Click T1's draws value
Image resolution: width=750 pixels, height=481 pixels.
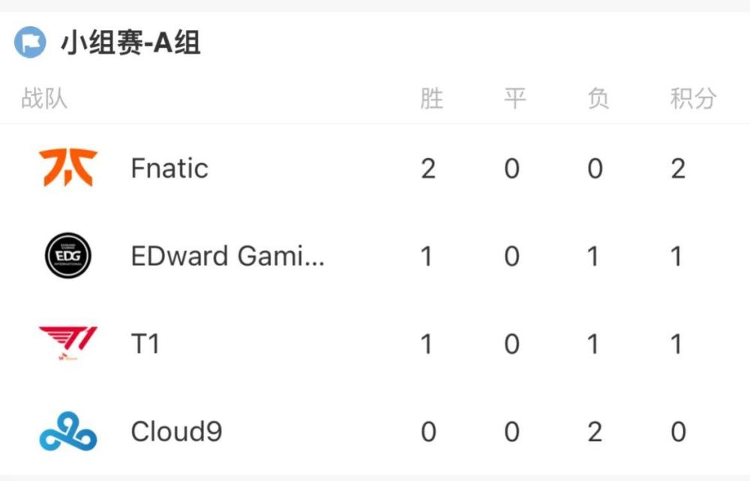(x=511, y=345)
